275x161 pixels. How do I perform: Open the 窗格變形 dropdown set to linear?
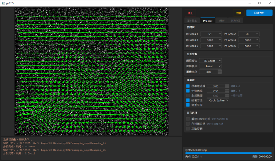pos(210,66)
